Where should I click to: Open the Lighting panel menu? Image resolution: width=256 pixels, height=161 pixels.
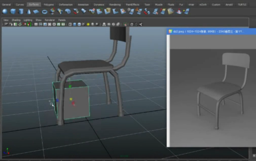(28, 20)
